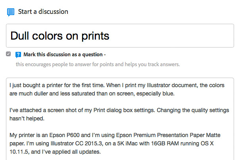Click the 'Dull colors on prints' title field

click(x=120, y=36)
